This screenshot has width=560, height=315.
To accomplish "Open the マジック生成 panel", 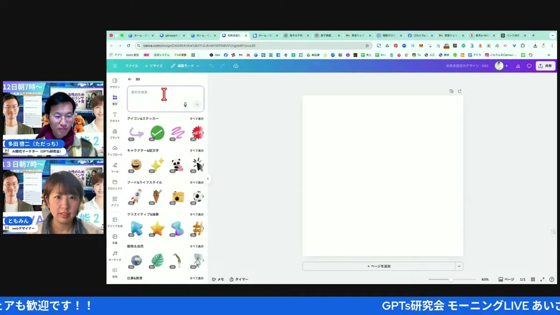I will click(115, 222).
